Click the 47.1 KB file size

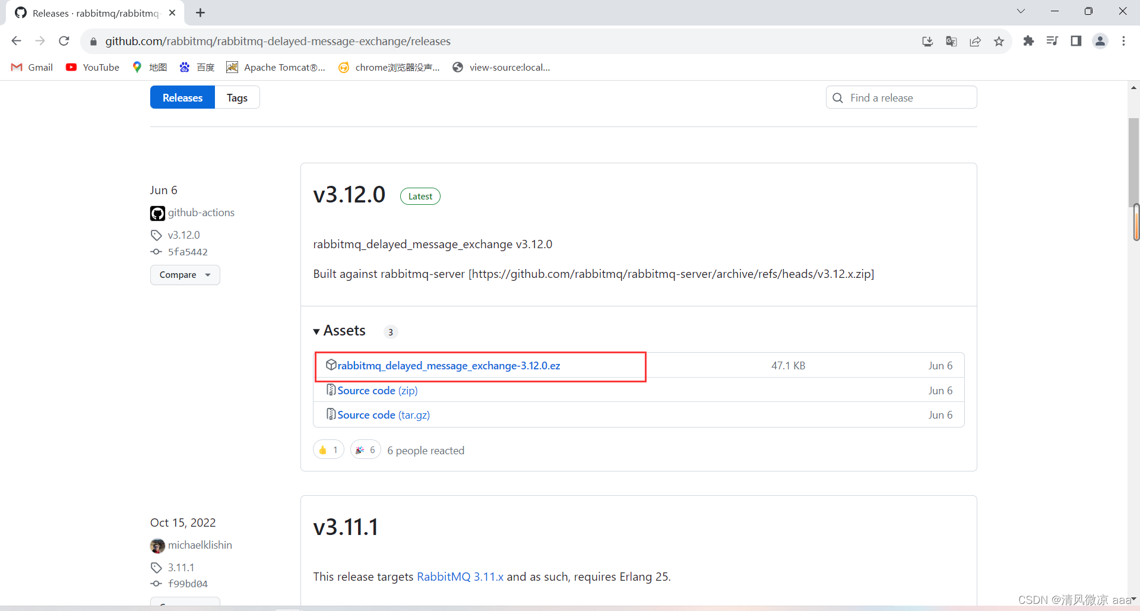[x=788, y=366]
